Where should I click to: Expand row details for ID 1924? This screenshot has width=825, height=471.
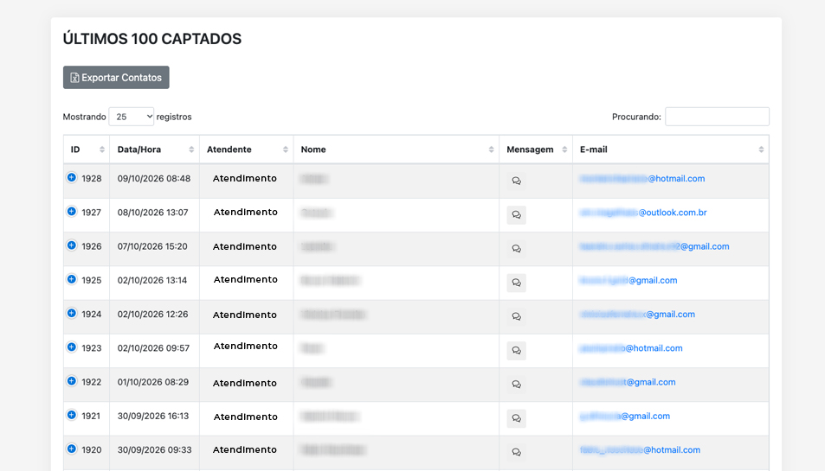[72, 313]
